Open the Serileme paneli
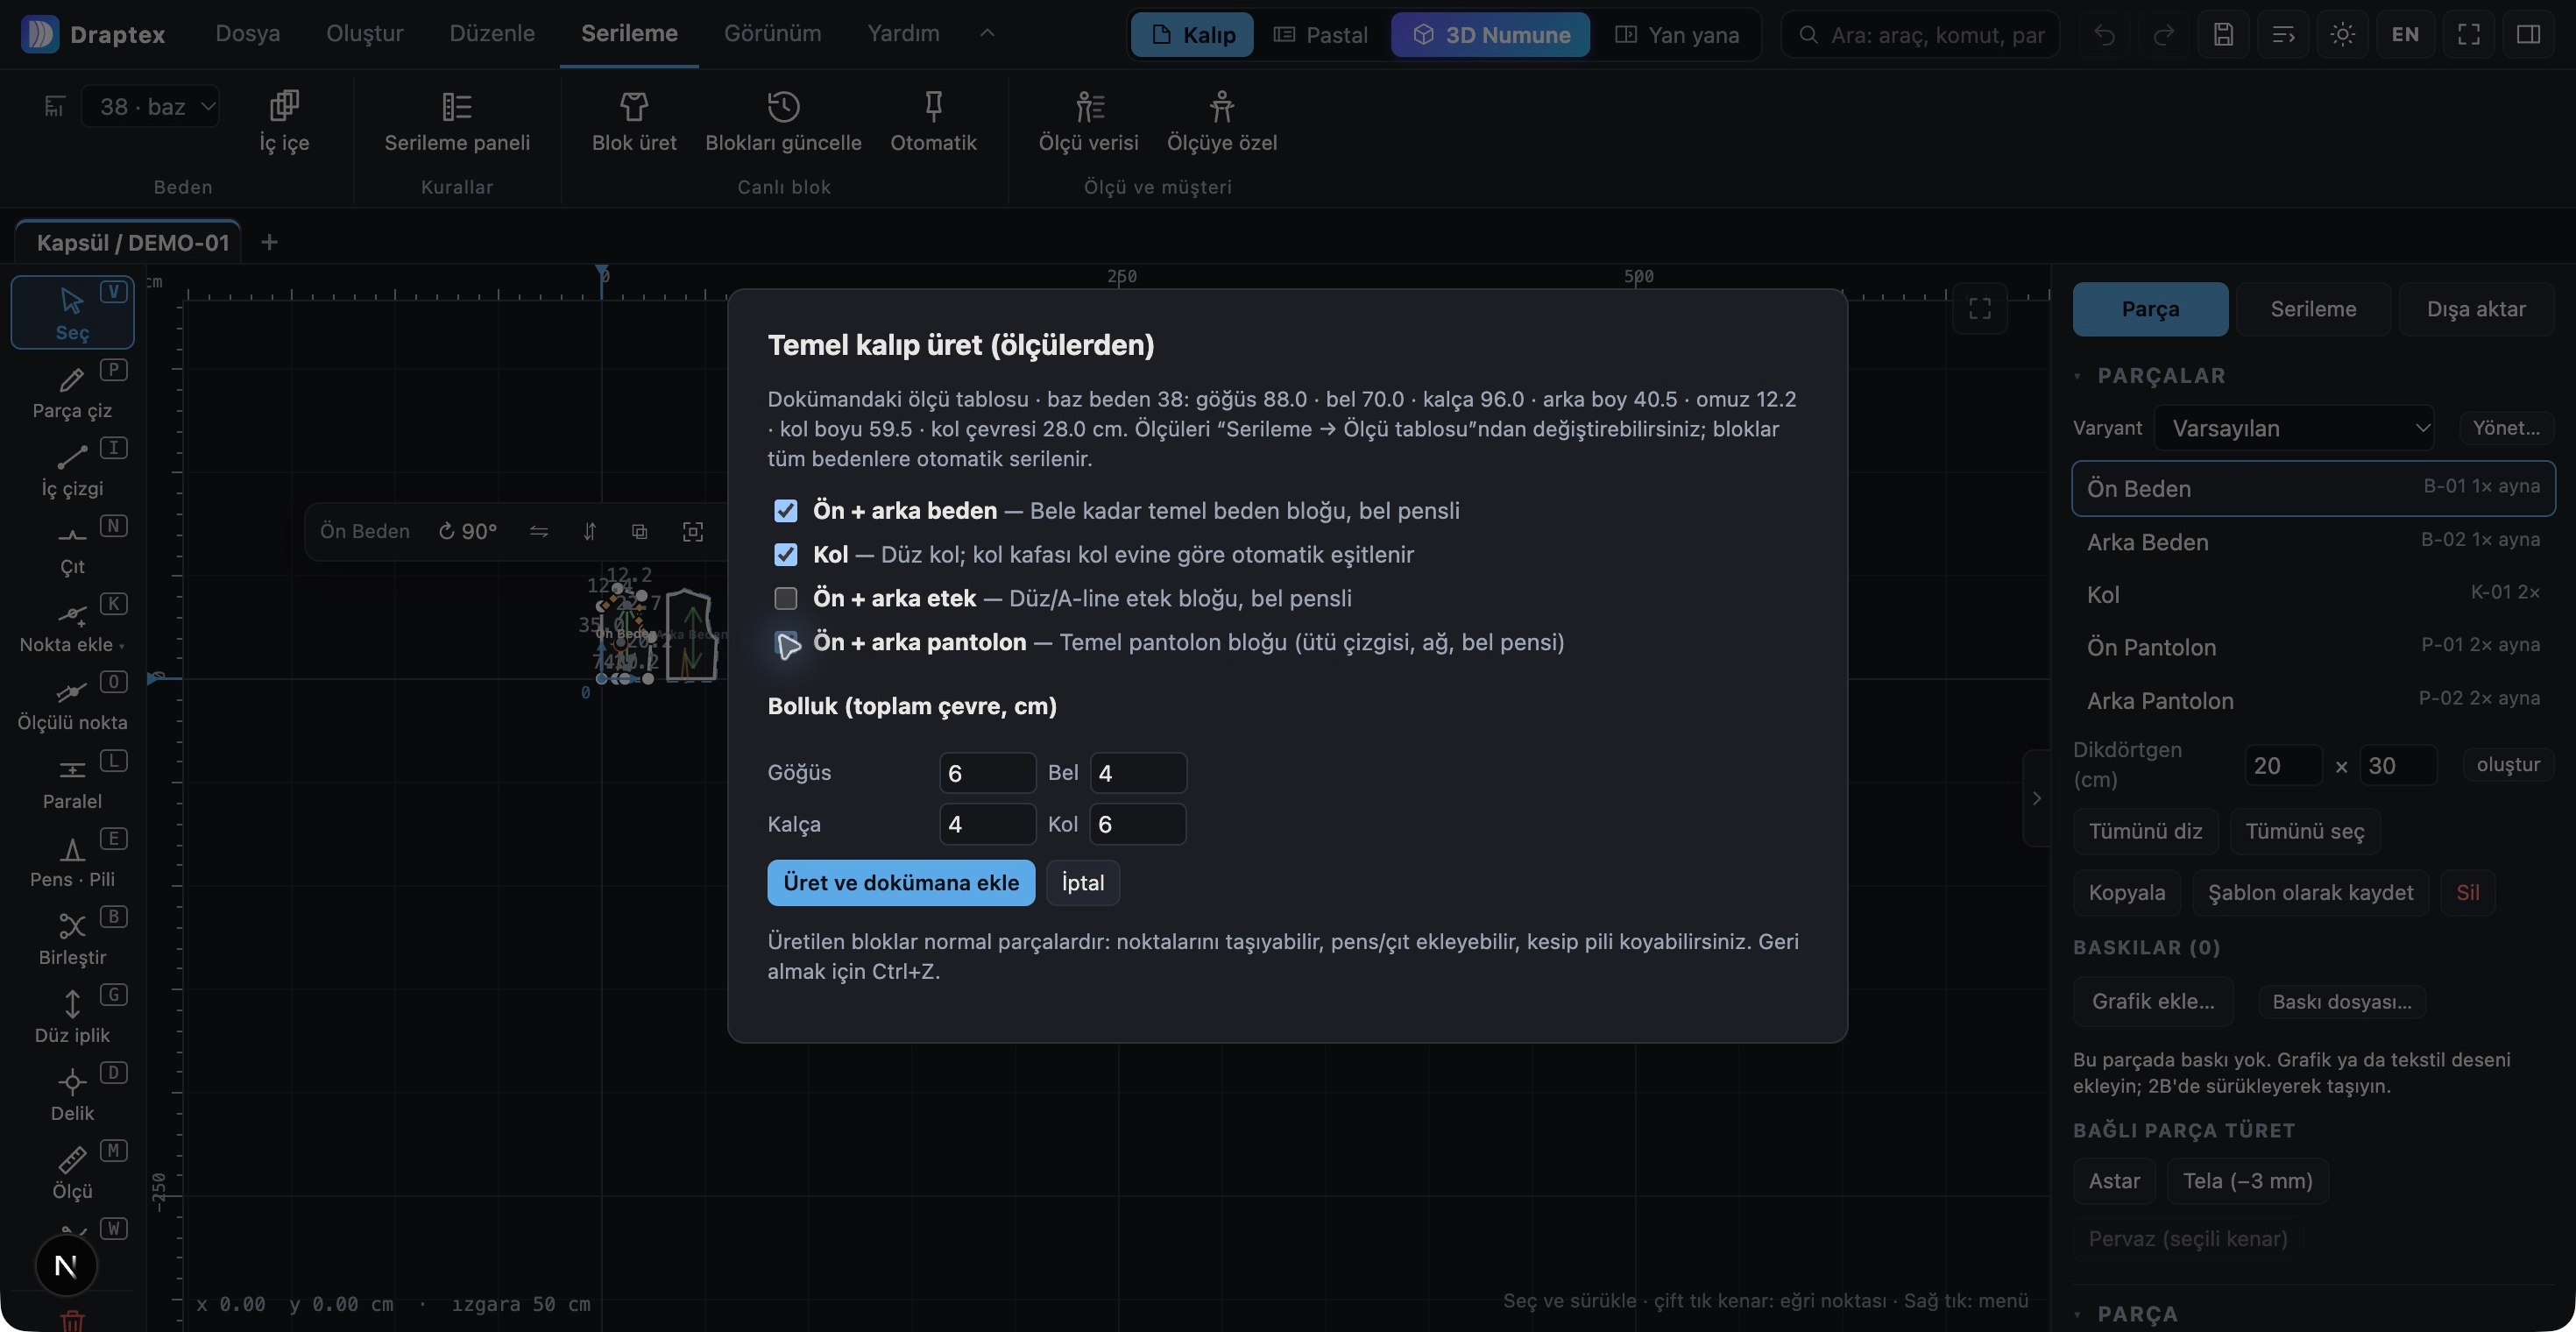 pos(457,121)
